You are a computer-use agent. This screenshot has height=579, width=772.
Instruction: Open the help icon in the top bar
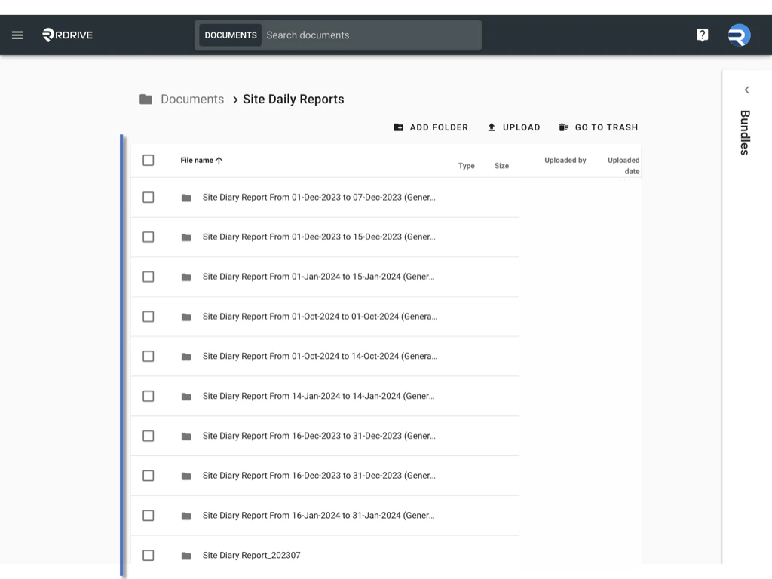(x=702, y=35)
